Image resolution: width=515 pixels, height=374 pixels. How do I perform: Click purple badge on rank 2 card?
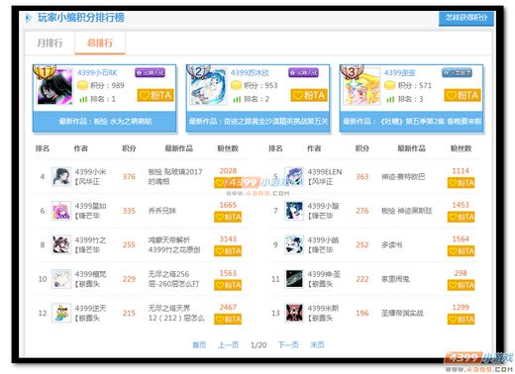pyautogui.click(x=303, y=72)
